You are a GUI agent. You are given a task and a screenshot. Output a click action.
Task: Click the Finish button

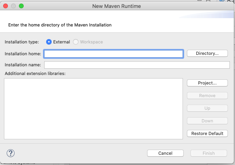[209, 153]
